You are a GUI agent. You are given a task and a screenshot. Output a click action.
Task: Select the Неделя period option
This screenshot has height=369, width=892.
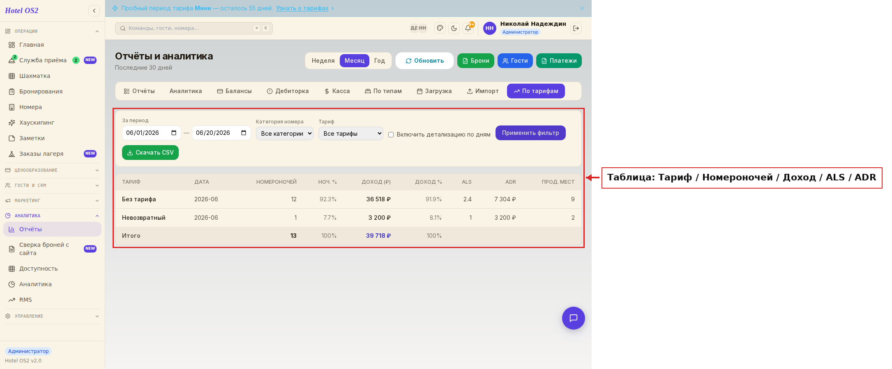point(323,61)
